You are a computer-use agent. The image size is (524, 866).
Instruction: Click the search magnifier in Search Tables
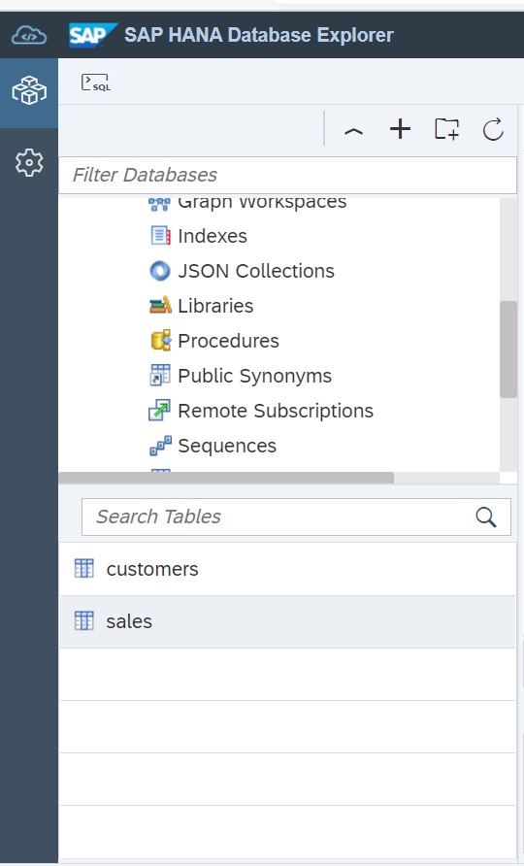click(486, 516)
